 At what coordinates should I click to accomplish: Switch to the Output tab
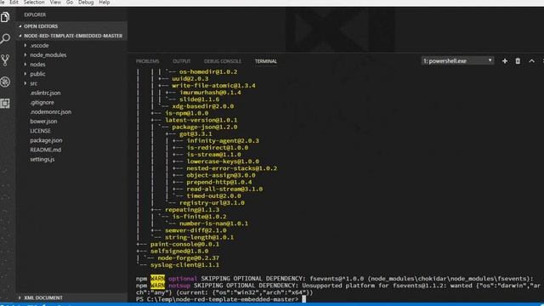pyautogui.click(x=181, y=61)
